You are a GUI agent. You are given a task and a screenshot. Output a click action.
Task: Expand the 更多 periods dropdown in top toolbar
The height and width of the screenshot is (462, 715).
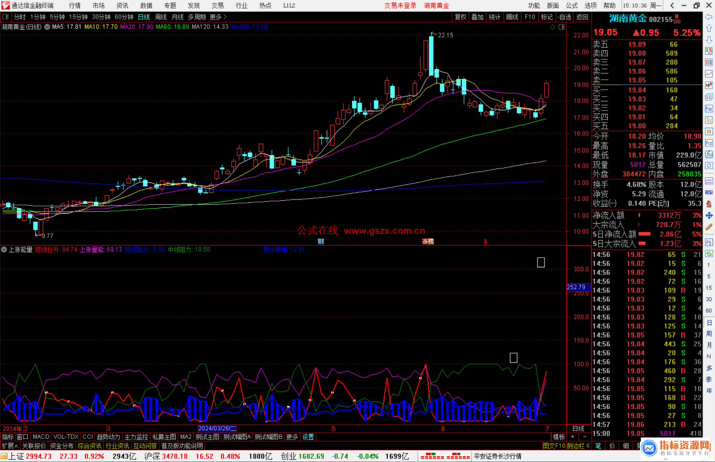(218, 17)
